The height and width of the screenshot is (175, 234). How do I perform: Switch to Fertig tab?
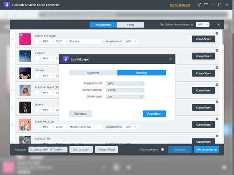coord(131,25)
